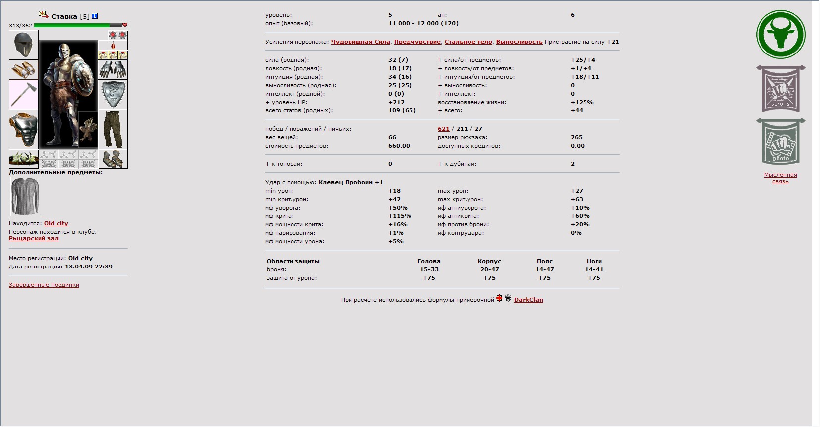Open the Выносливость buff link
Image resolution: width=820 pixels, height=427 pixels.
(520, 42)
